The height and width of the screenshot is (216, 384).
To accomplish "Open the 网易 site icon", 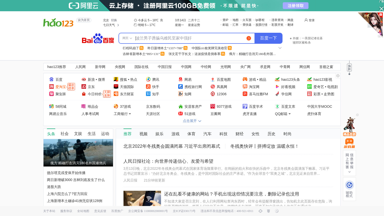I will click(180, 79).
